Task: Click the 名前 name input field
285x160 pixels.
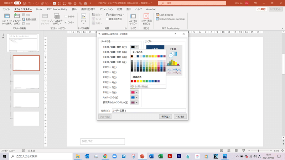Action: click(x=149, y=111)
